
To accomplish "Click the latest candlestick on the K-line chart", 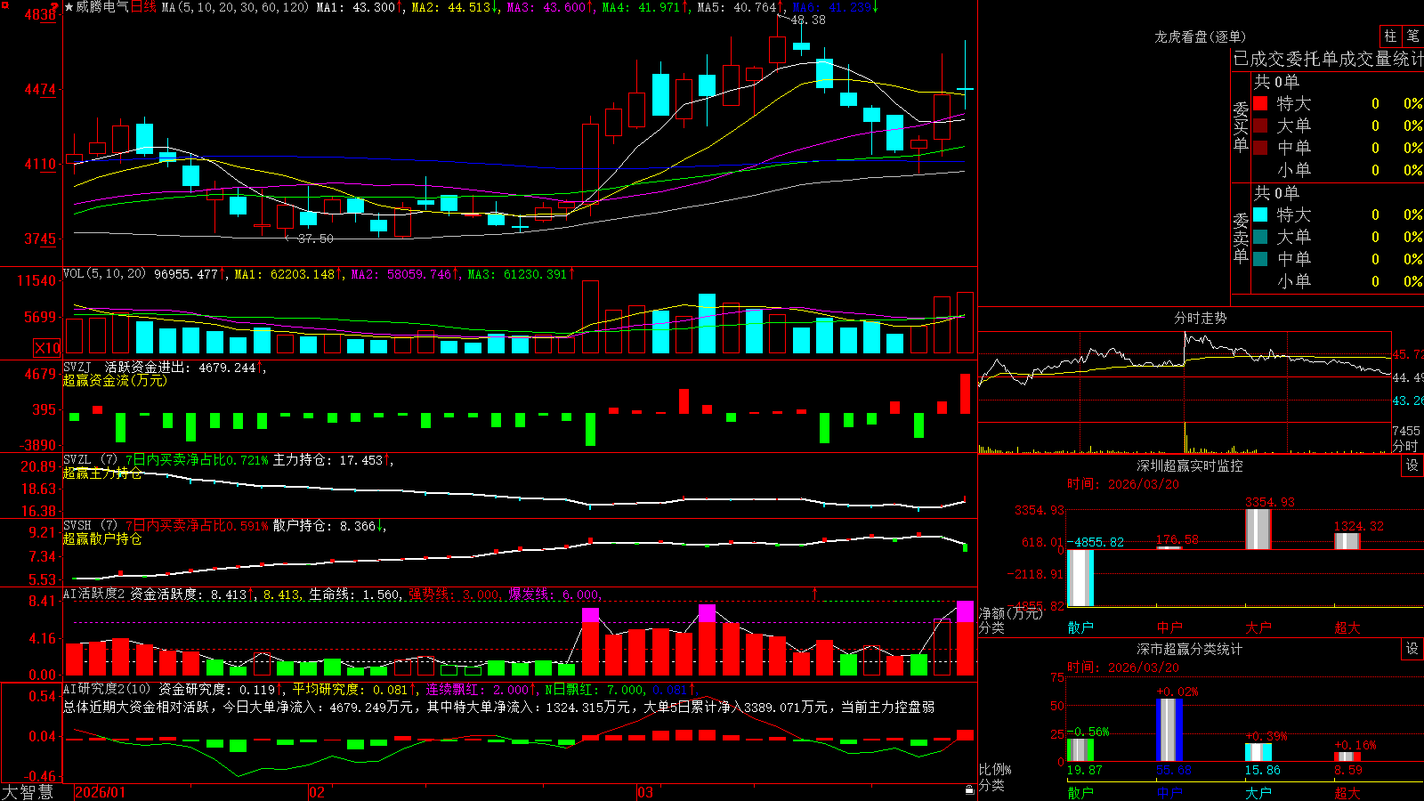I will click(965, 89).
